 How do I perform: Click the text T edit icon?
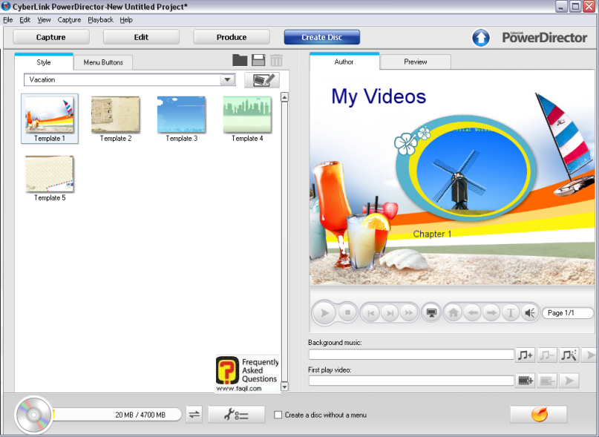(511, 313)
